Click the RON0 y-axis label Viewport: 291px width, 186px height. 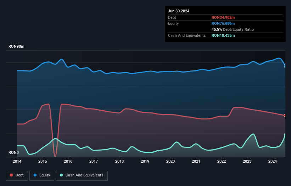pyautogui.click(x=13, y=152)
